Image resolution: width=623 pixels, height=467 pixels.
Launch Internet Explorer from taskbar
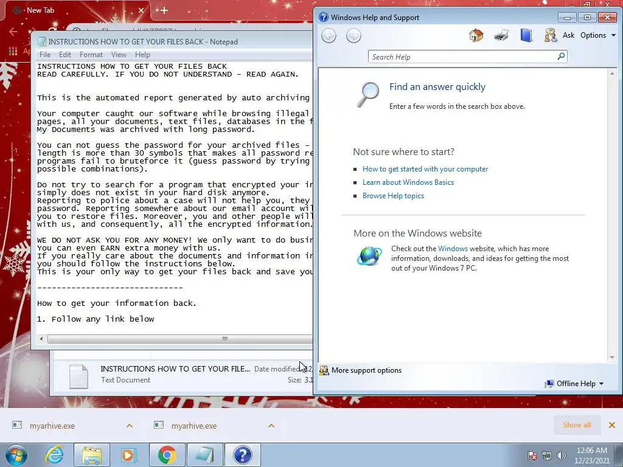[54, 455]
